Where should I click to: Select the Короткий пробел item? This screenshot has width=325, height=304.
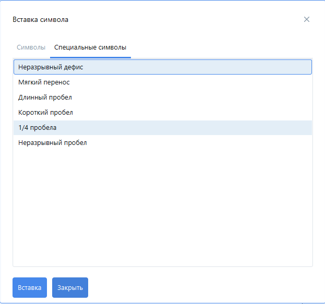[45, 113]
